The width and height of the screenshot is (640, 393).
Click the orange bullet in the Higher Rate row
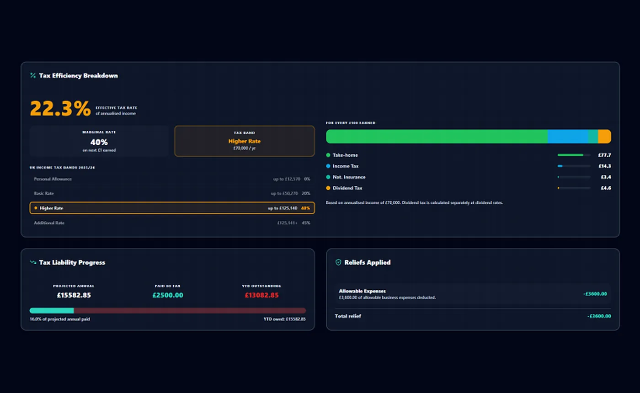pyautogui.click(x=36, y=208)
